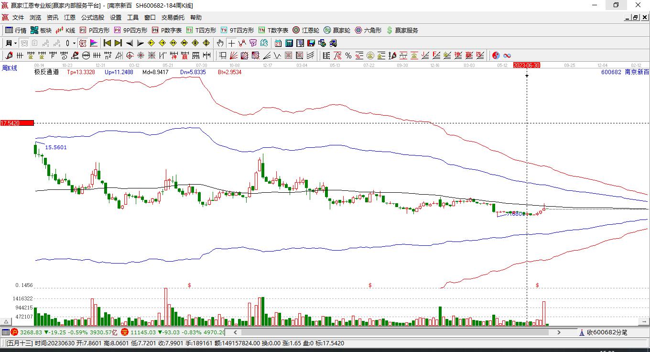
Task: Open the 板块 sector view
Action: click(41, 30)
